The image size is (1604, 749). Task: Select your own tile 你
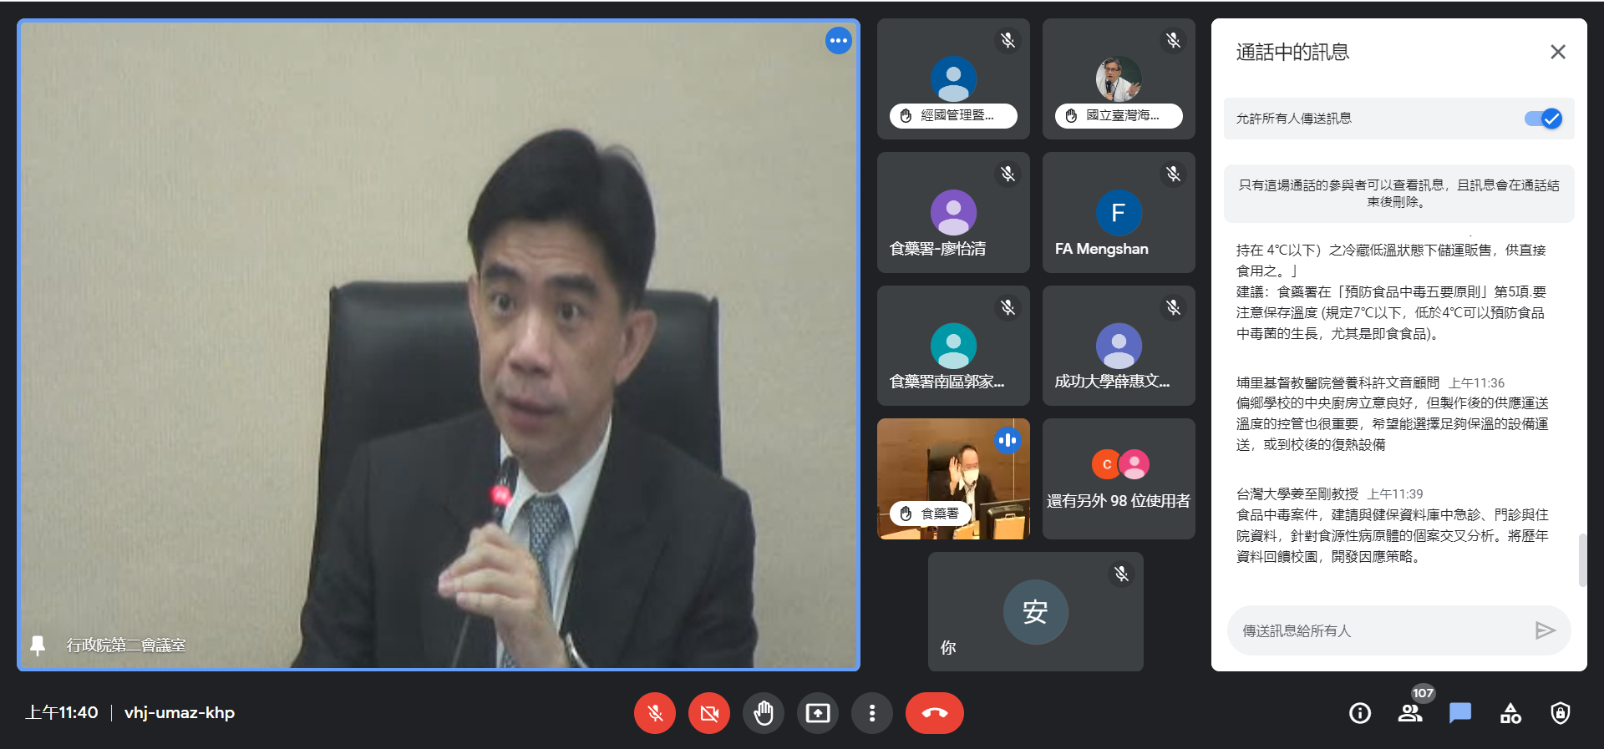[x=1035, y=611]
